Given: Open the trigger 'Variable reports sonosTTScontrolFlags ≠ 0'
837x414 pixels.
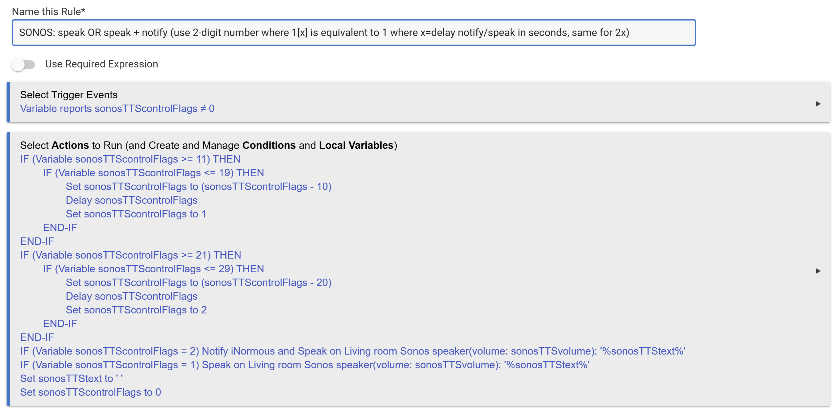Looking at the screenshot, I should 117,109.
